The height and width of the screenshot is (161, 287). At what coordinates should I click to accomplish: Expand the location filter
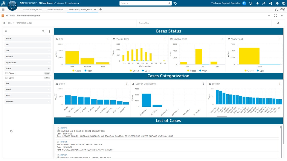28,57
